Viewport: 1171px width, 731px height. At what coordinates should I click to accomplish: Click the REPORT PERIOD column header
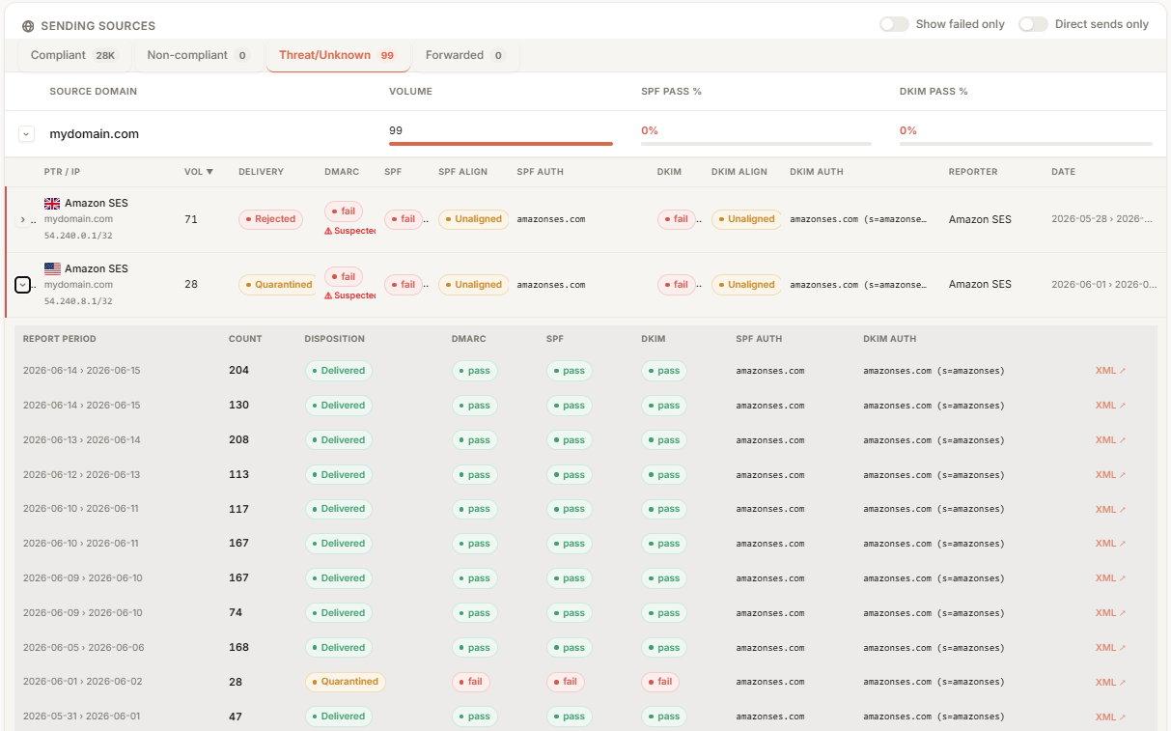tap(60, 339)
